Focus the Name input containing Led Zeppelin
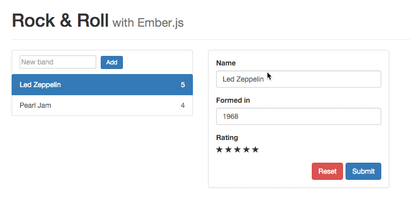The image size is (410, 205). click(298, 79)
